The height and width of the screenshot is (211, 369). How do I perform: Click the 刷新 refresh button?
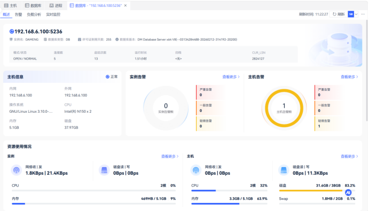pos(339,14)
